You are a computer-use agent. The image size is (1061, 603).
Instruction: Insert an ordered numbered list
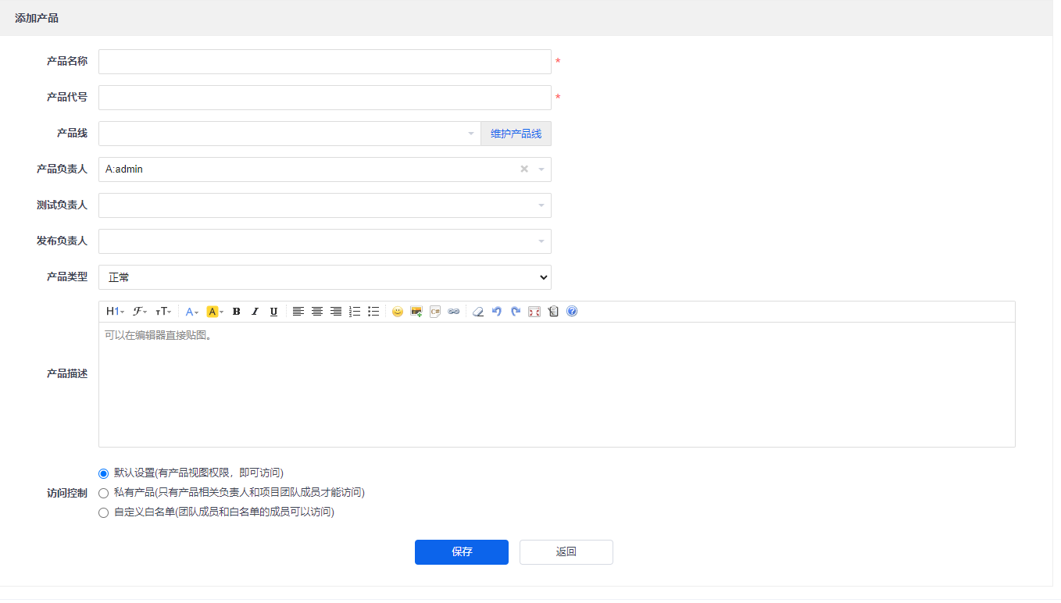pyautogui.click(x=355, y=312)
